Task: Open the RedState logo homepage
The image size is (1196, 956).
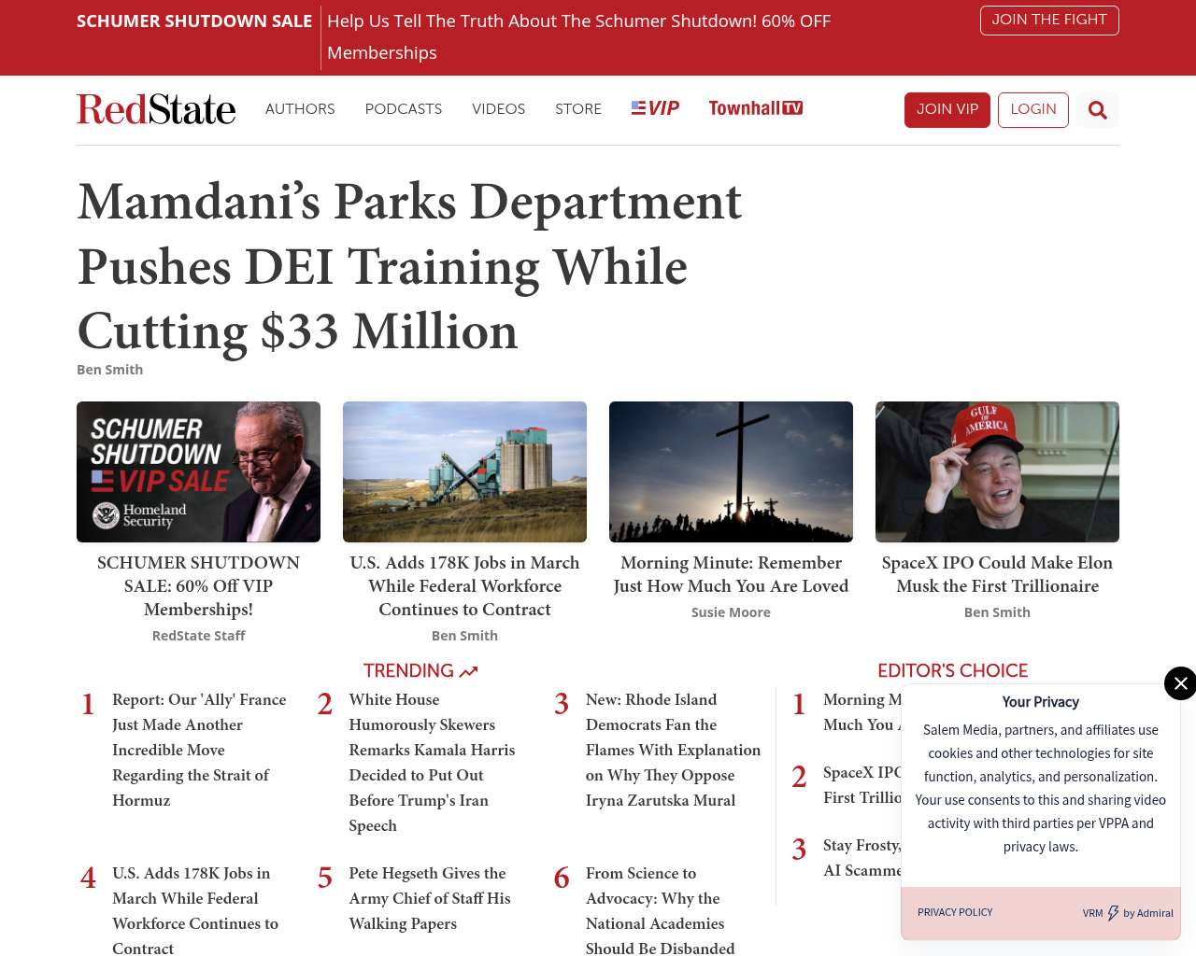Action: (x=156, y=109)
